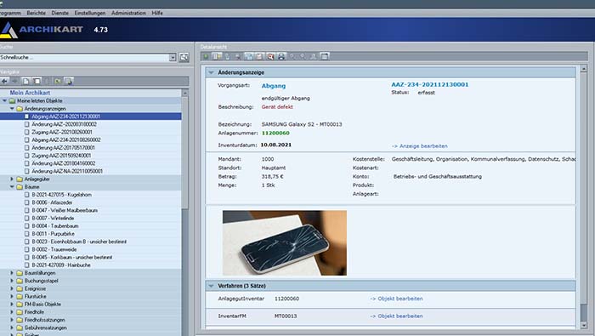Click the Buchungsstapel folder icon
The height and width of the screenshot is (336, 595).
(20, 281)
